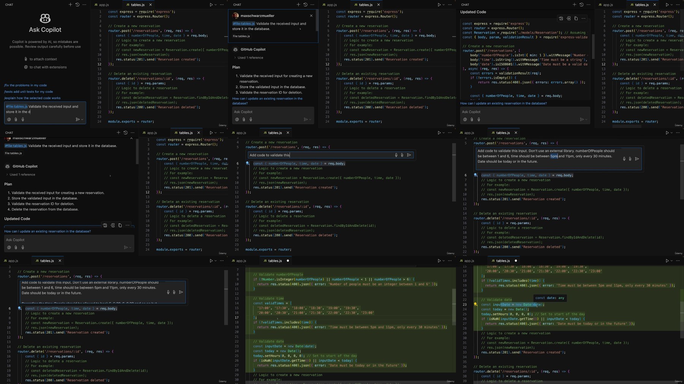
Task: Focus the 'Add code to validate this' inline input
Action: [320, 155]
